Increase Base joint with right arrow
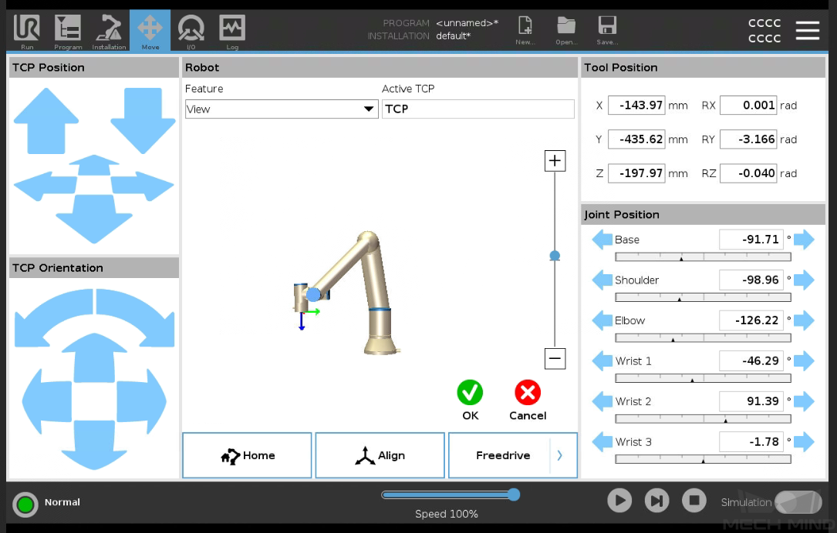837x533 pixels. pyautogui.click(x=804, y=240)
